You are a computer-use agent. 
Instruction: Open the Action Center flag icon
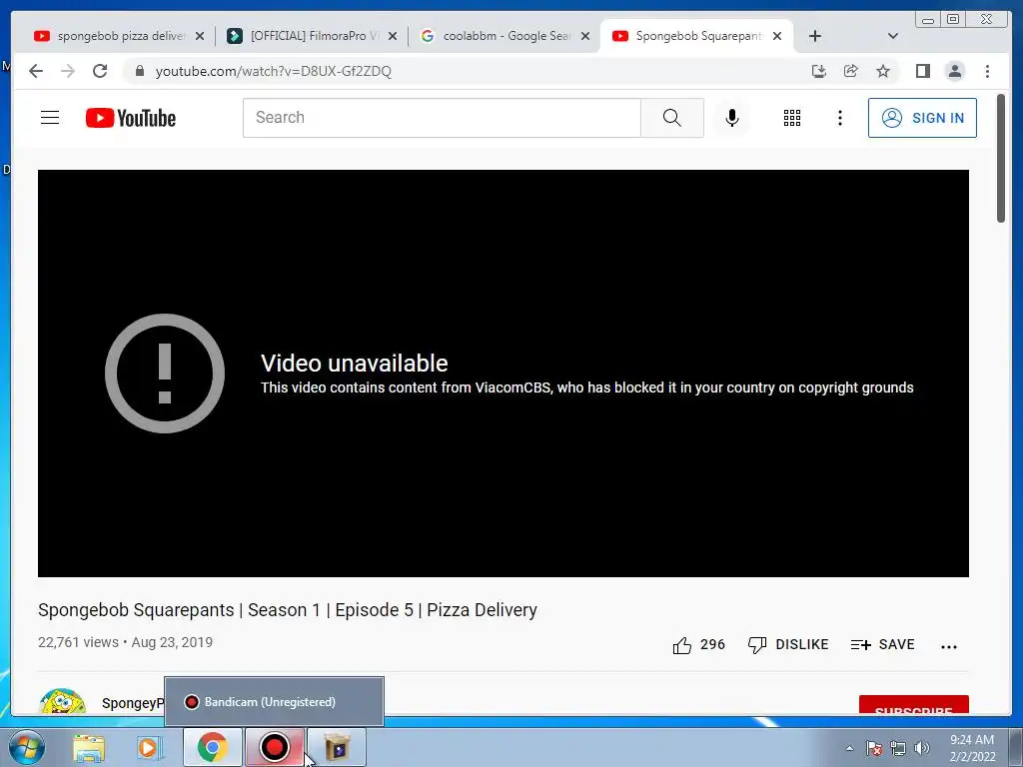pos(874,748)
